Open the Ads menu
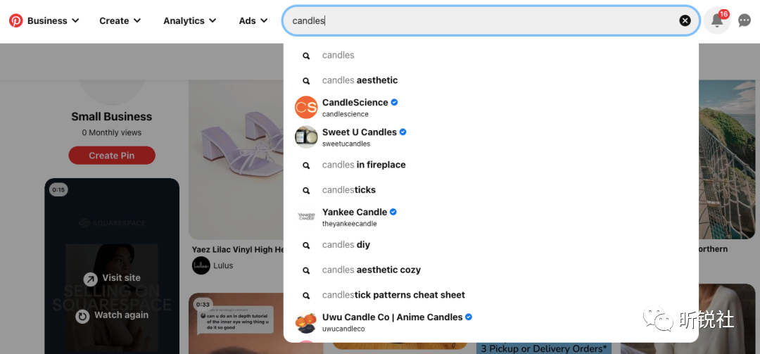The width and height of the screenshot is (760, 354). coord(253,20)
